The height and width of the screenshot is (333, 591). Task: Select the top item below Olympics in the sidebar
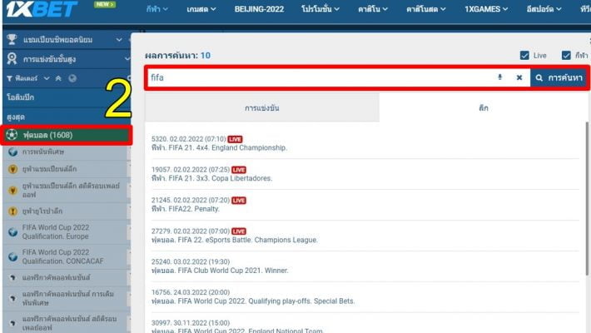click(x=67, y=117)
